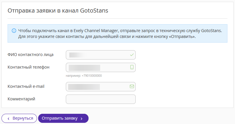Click the envelope icon in the e-mail field

coord(132,86)
